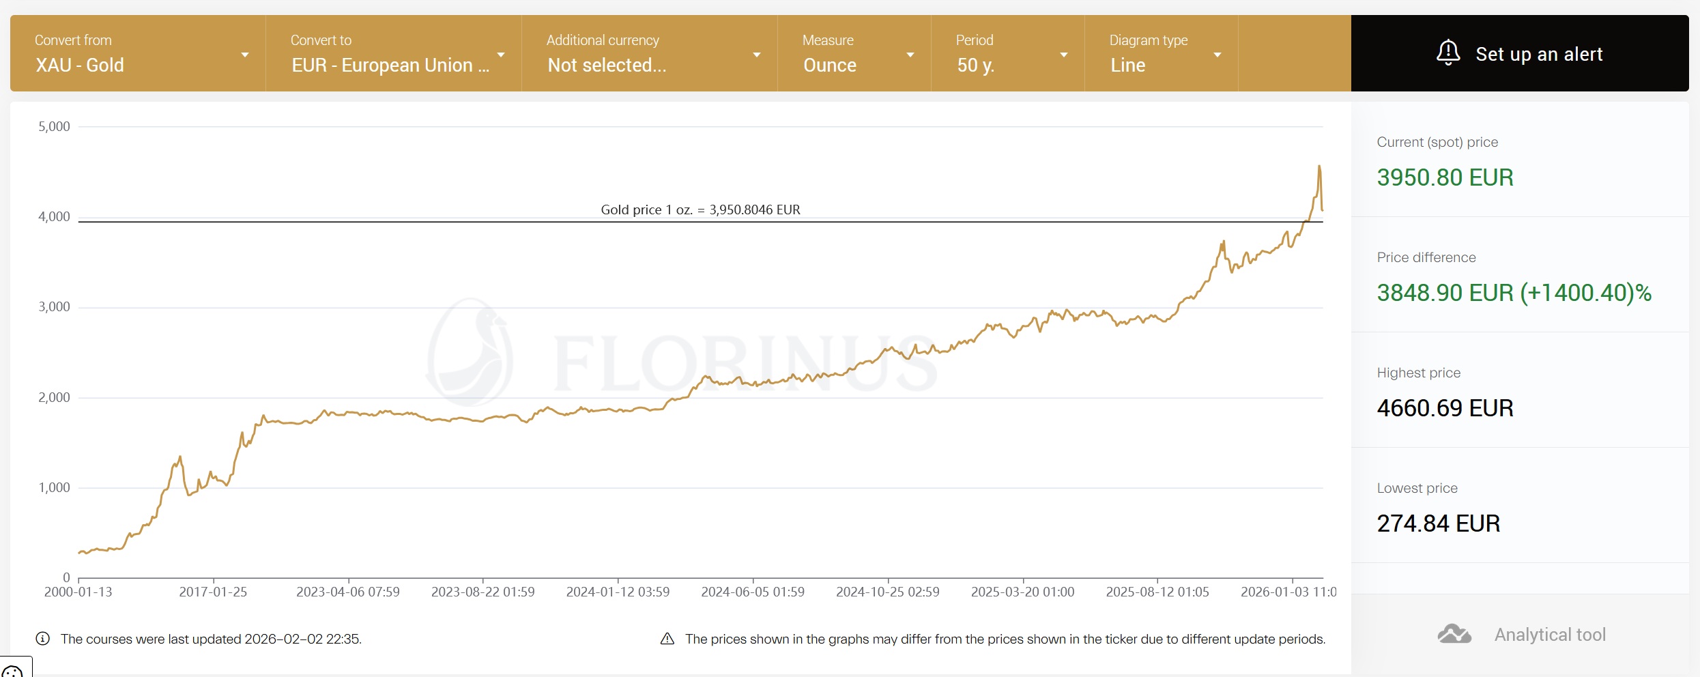Click the price peak on the gold line chart

pyautogui.click(x=1319, y=166)
